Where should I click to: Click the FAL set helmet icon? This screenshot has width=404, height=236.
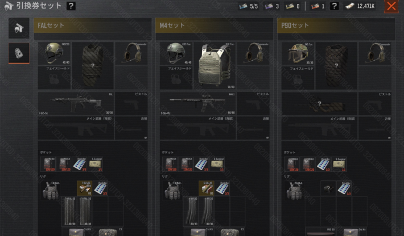click(x=55, y=53)
